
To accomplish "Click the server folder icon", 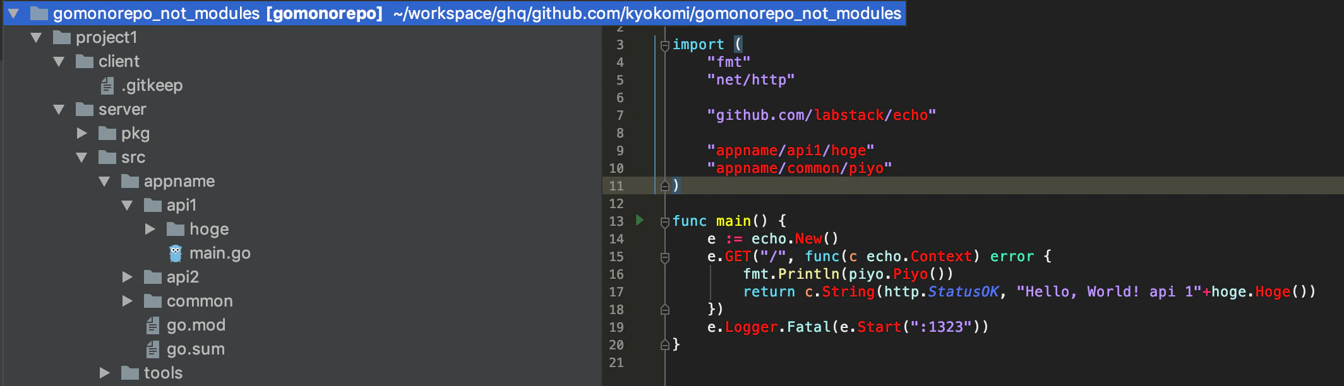I will 85,109.
